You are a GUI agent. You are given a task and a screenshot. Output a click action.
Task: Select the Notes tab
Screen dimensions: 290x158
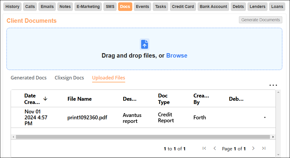pos(65,7)
